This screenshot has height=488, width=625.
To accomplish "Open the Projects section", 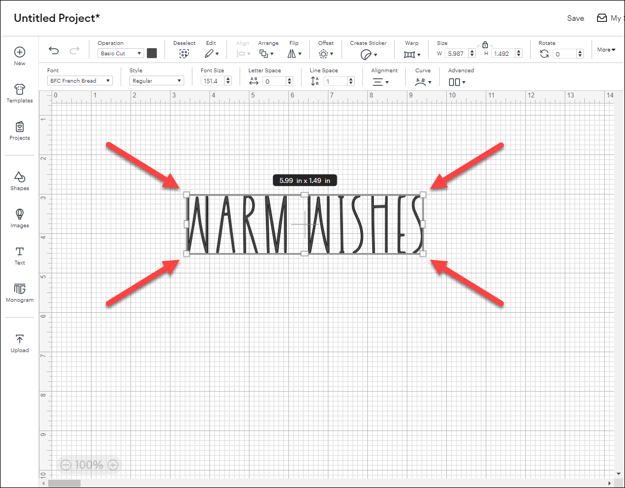I will [20, 130].
